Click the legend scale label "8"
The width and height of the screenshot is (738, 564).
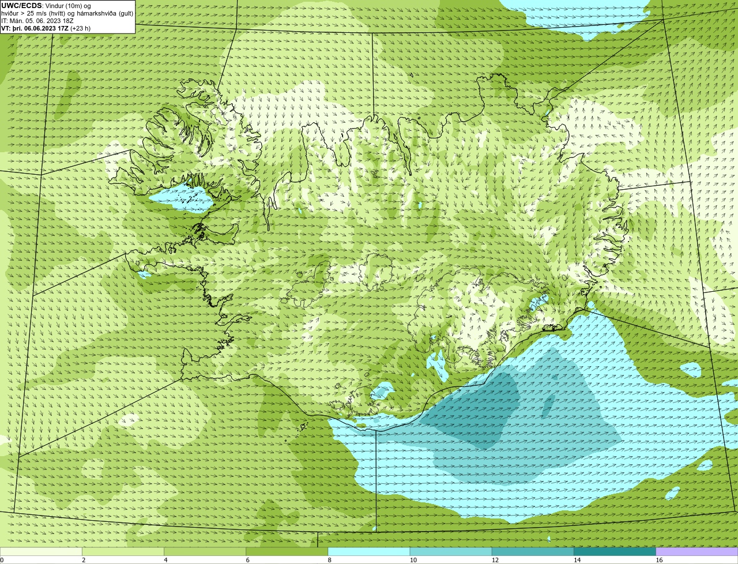(329, 560)
